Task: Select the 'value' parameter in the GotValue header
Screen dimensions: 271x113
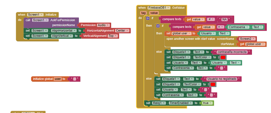Action: [154, 13]
